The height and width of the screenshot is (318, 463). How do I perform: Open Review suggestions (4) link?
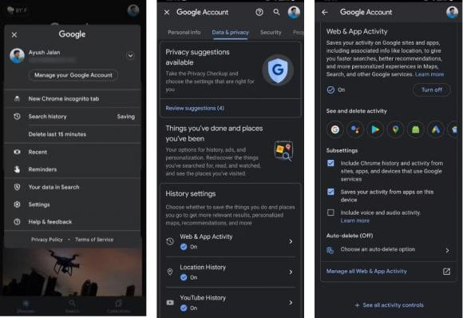point(195,108)
